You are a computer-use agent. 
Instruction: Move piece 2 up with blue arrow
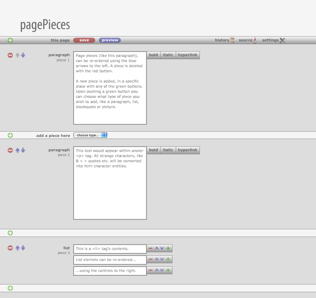pos(17,150)
